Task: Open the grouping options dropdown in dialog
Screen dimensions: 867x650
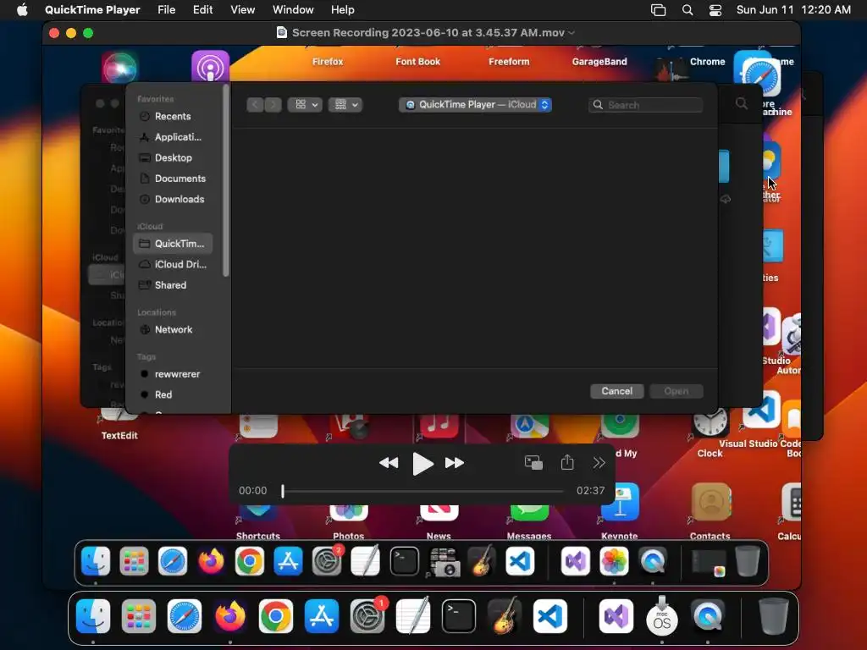Action: pyautogui.click(x=345, y=104)
